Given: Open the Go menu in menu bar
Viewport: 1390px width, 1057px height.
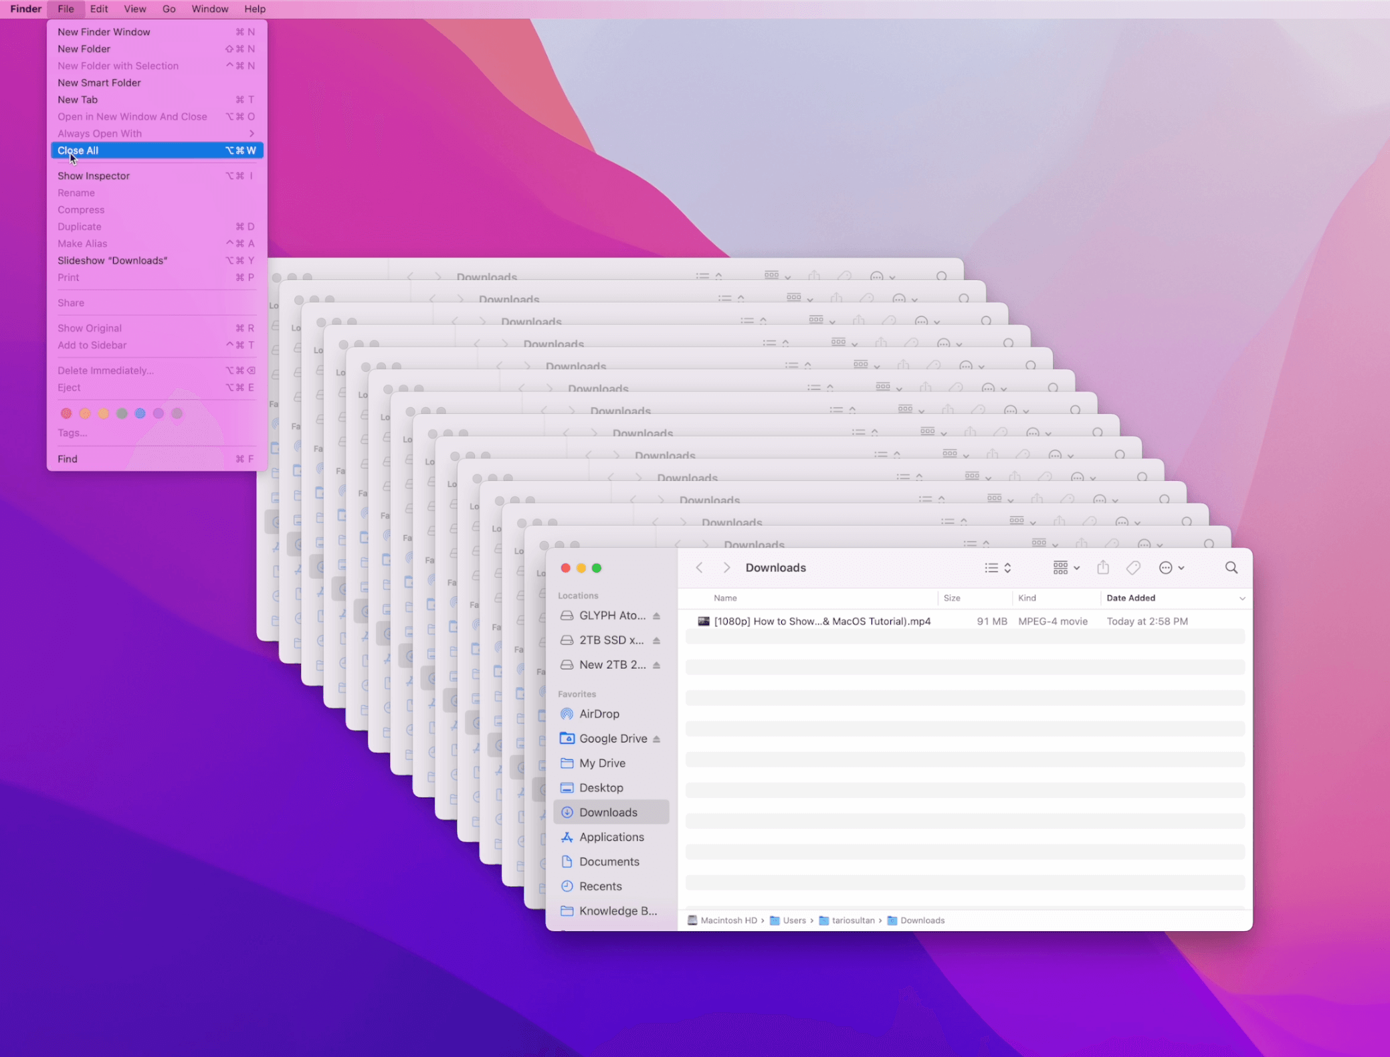Looking at the screenshot, I should 169,9.
